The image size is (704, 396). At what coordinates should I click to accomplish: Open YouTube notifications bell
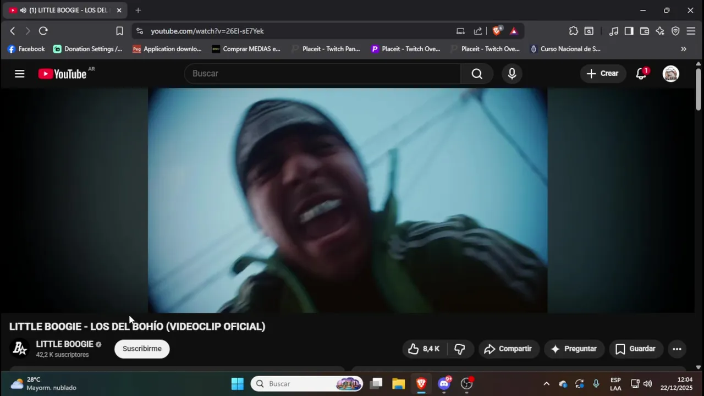[x=641, y=74]
